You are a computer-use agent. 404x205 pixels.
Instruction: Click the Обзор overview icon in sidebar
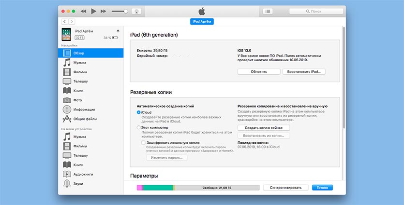tap(67, 53)
